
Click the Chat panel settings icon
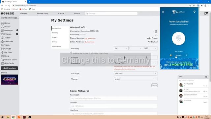point(206,77)
